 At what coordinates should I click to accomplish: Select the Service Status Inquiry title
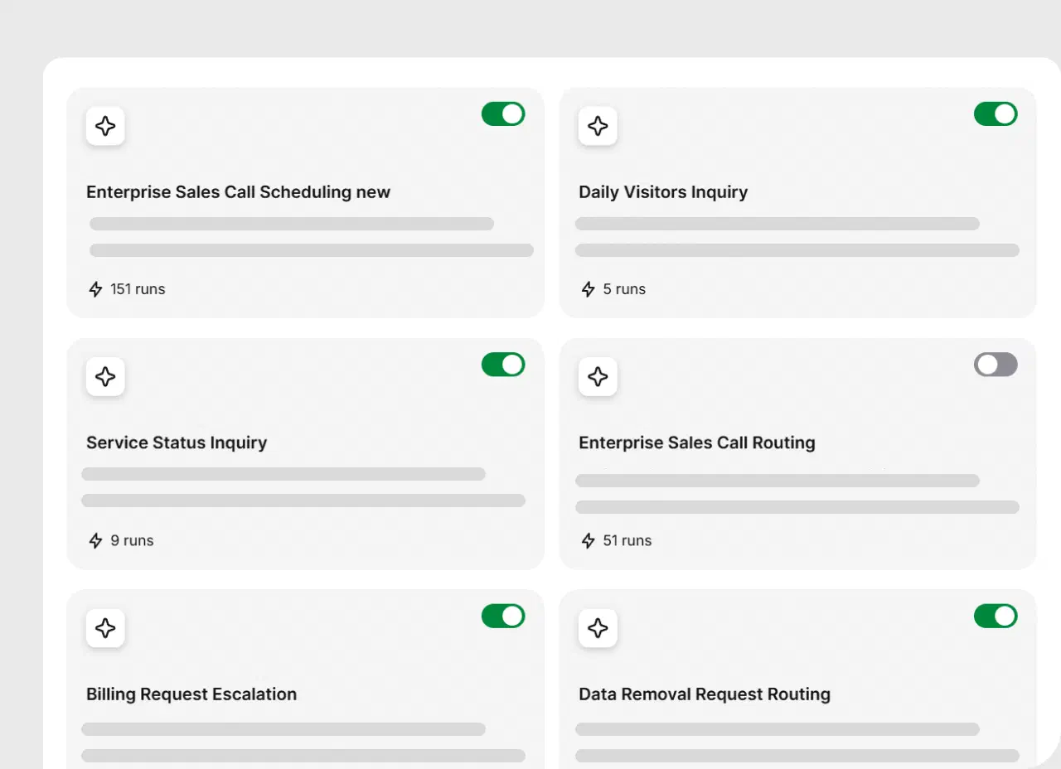point(177,443)
